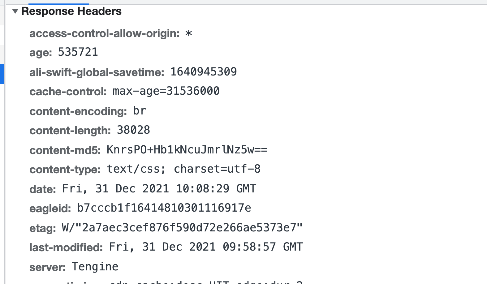Click the age value 535721

pos(78,52)
